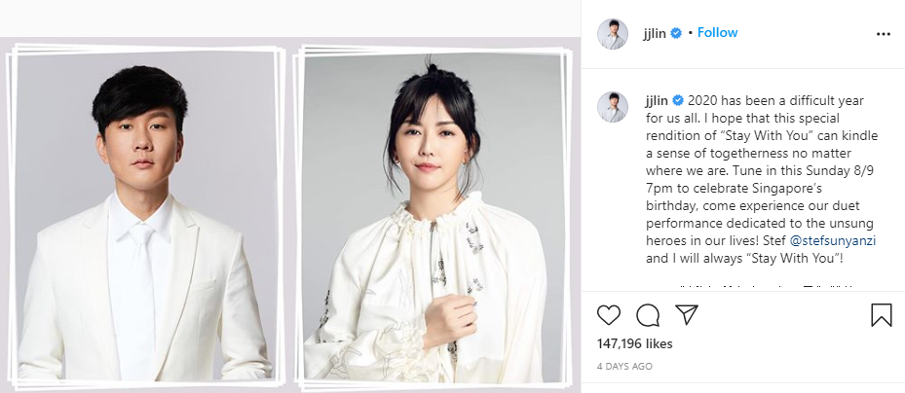This screenshot has height=393, width=905.
Task: Click the closing line 'and I will always Stay With You'
Action: click(x=745, y=258)
